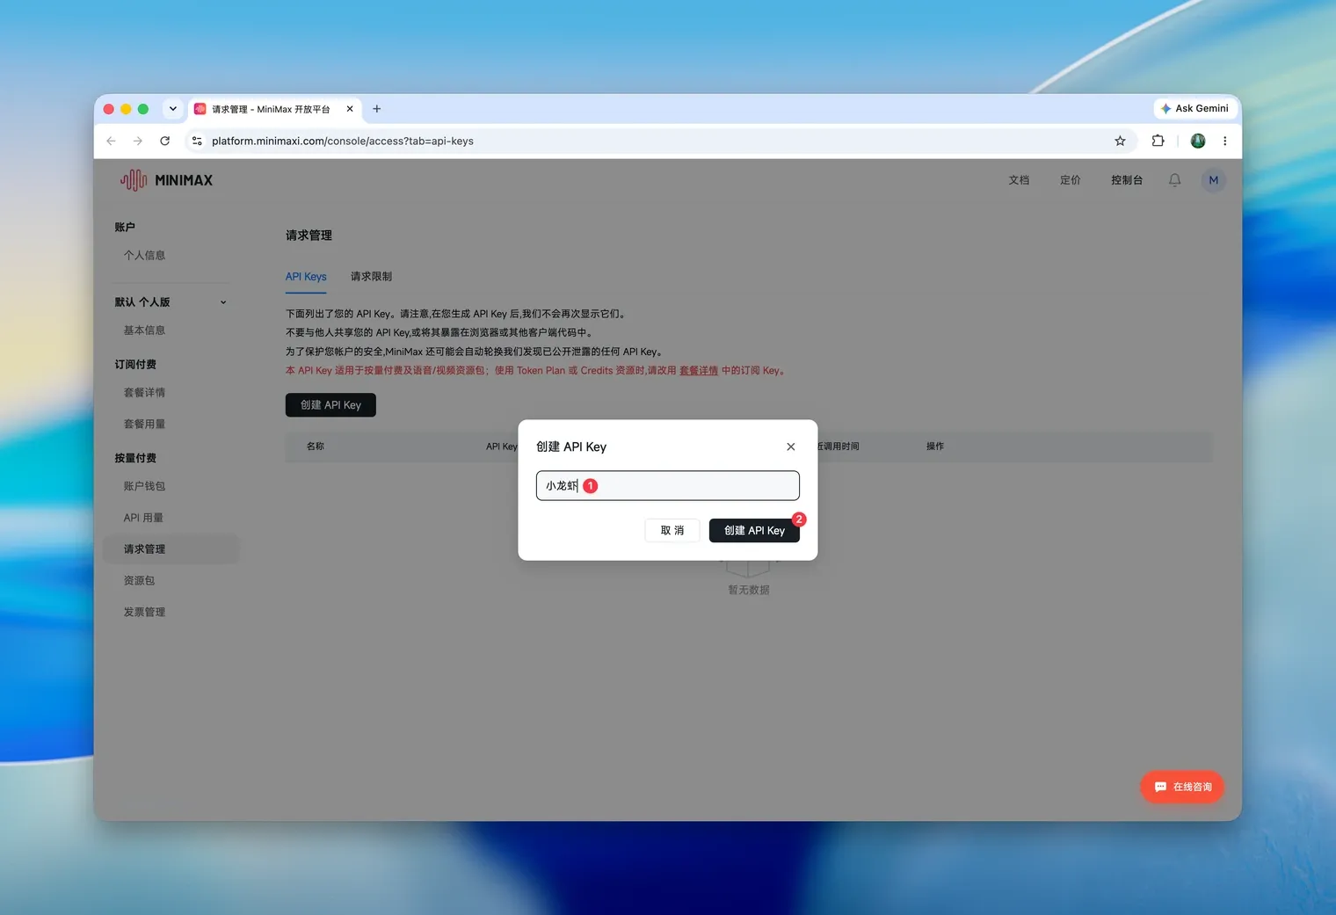The height and width of the screenshot is (915, 1336).
Task: Select 请求管理 in sidebar
Action: 170,549
